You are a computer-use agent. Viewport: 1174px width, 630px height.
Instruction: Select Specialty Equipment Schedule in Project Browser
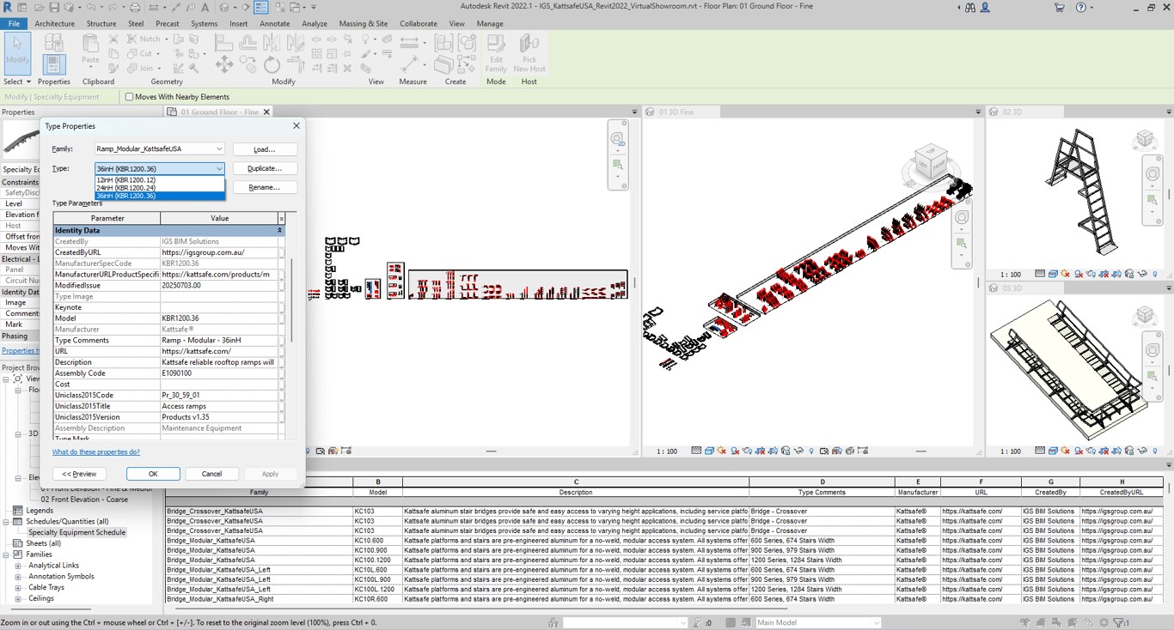coord(76,532)
